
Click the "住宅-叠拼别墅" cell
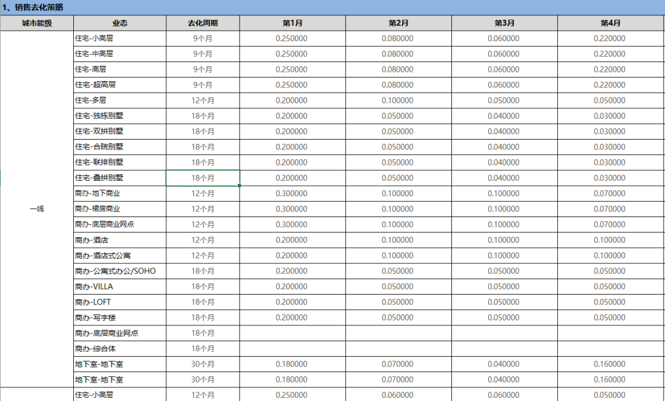pyautogui.click(x=120, y=178)
